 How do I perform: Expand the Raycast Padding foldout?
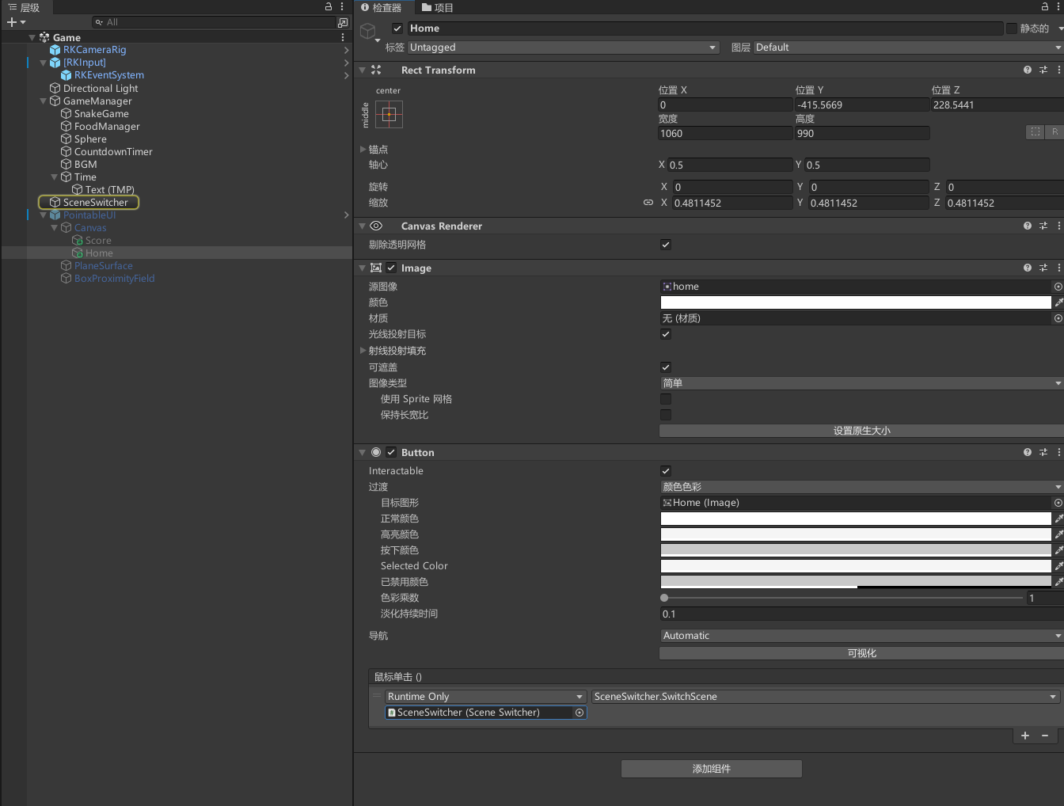click(363, 351)
